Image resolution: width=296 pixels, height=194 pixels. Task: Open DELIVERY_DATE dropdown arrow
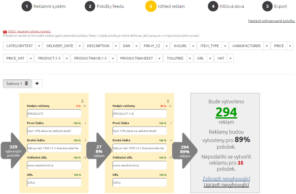tap(79, 46)
